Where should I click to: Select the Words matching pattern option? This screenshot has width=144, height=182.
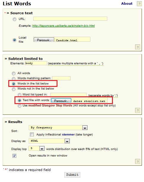tap(14, 79)
